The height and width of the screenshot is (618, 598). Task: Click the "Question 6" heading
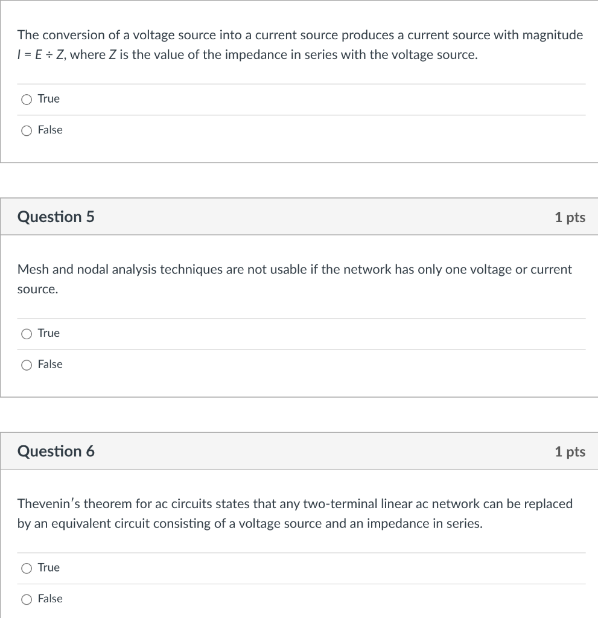coord(56,451)
